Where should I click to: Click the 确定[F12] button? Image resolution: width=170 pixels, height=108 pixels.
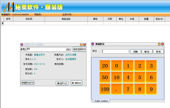click(x=62, y=83)
